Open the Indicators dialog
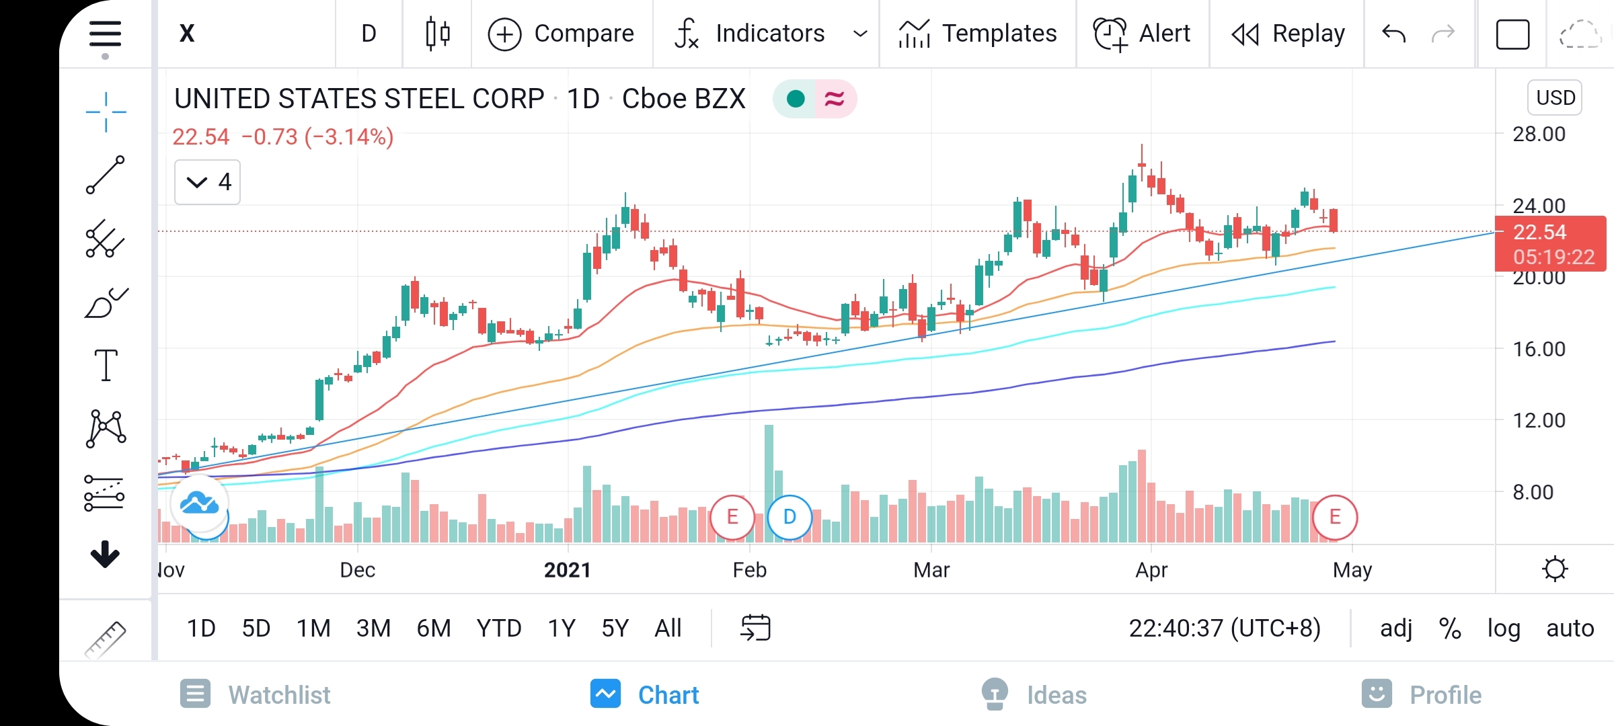The width and height of the screenshot is (1614, 726). tap(750, 34)
